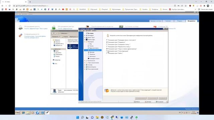Select Music library icon in Explorer sidebar
The image size is (214, 120).
(x=54, y=56)
